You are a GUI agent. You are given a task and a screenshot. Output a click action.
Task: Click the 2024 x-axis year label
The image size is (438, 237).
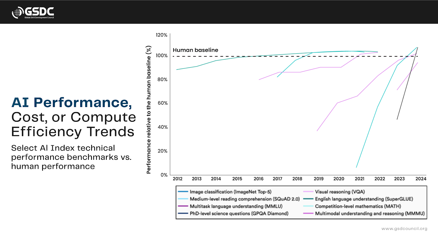coord(421,179)
